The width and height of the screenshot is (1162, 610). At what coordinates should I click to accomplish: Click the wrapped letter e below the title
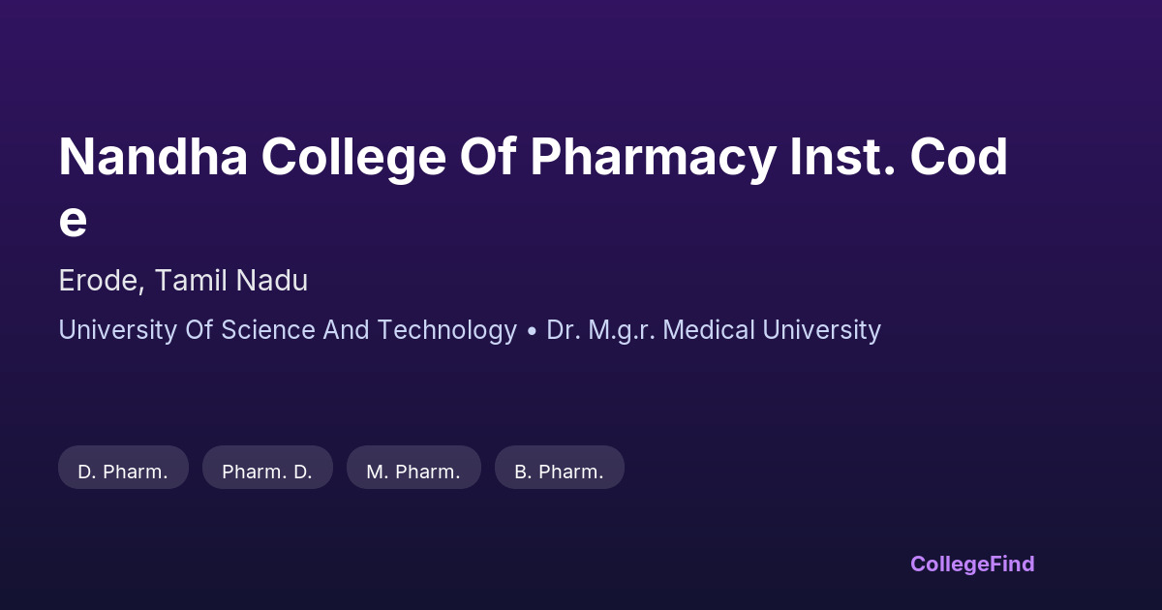click(x=73, y=220)
